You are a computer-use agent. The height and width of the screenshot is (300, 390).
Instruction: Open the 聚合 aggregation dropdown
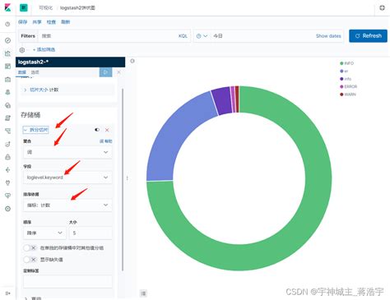(x=67, y=152)
